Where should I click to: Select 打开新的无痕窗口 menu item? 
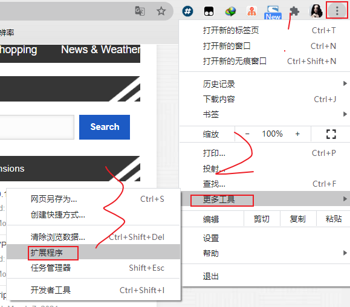tap(264, 61)
